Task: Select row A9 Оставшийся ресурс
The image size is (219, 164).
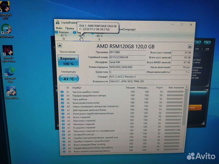Action: [x=122, y=134]
